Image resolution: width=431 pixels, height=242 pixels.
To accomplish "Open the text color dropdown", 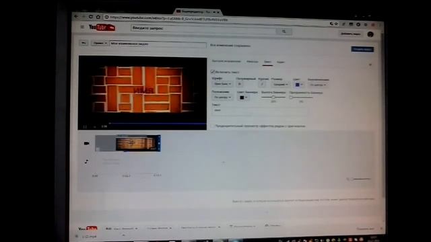I will click(299, 85).
